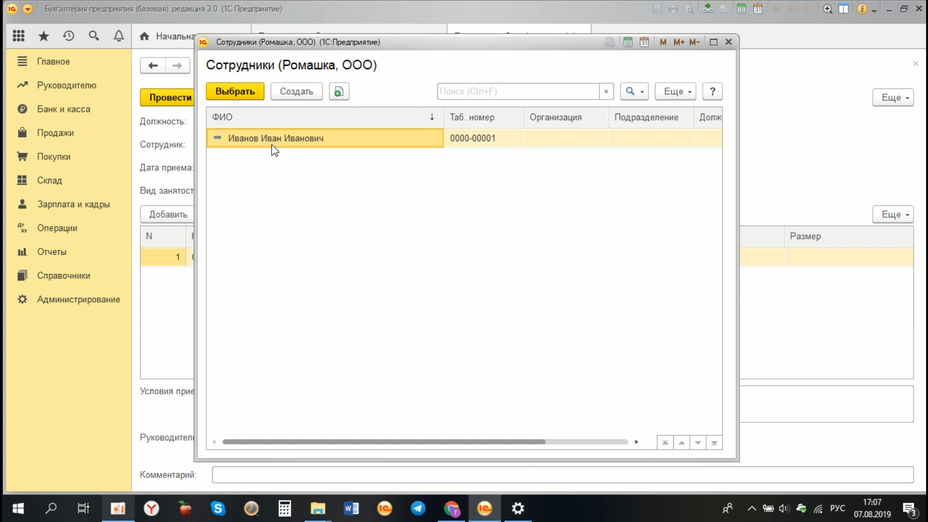Screen dimensions: 928x522
Task: Click the M+ memory button in dialog title
Action: click(679, 42)
